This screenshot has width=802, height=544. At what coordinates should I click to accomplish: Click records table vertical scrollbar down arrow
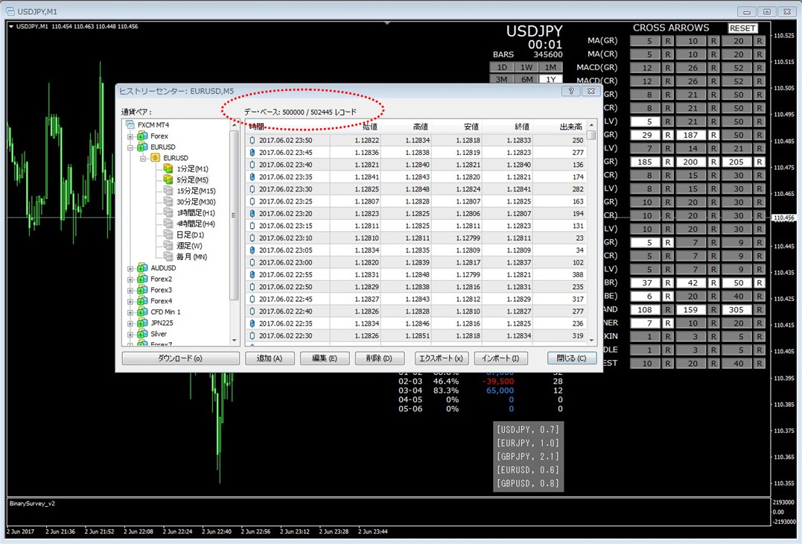click(592, 340)
